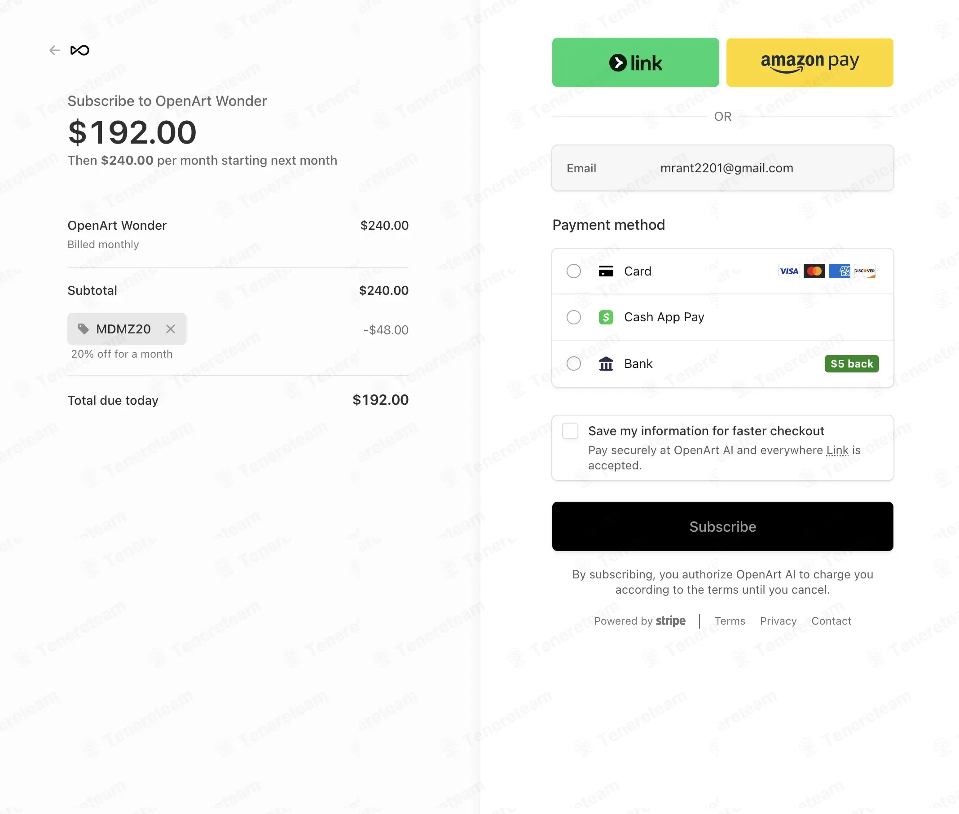Select Cash App Pay option
This screenshot has width=959, height=814.
point(573,318)
